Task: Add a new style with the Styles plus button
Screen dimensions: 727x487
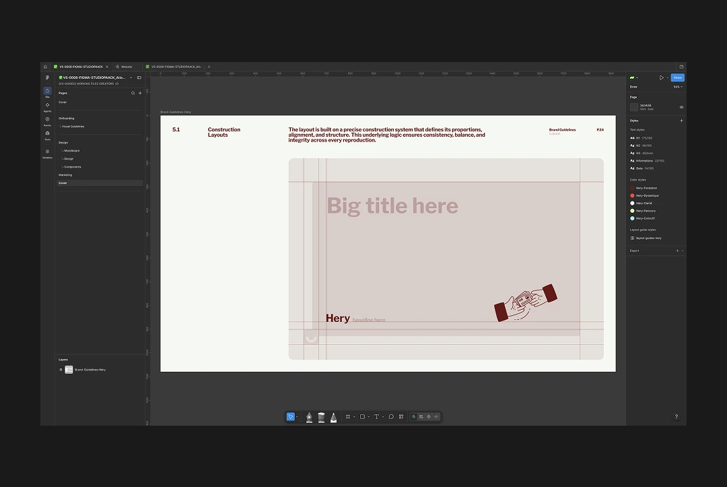Action: (681, 121)
